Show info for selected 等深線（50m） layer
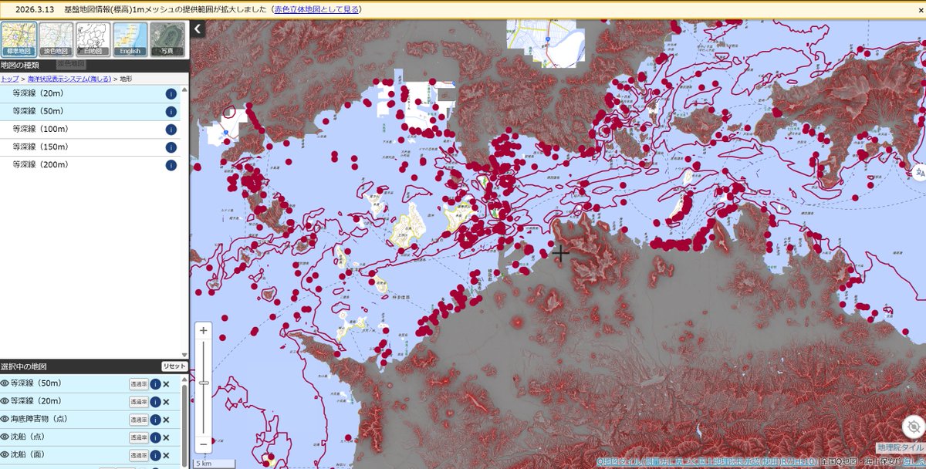This screenshot has height=469, width=926. tap(155, 384)
